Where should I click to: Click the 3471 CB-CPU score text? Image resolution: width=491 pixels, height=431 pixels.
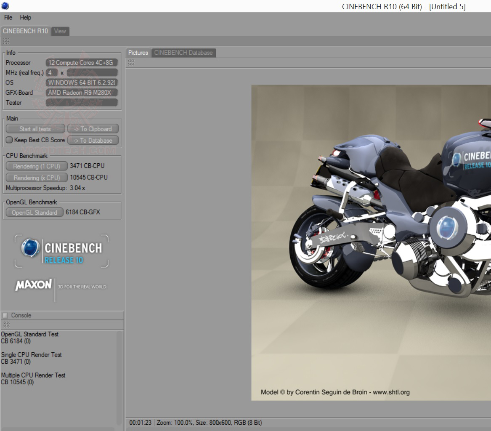coord(87,166)
